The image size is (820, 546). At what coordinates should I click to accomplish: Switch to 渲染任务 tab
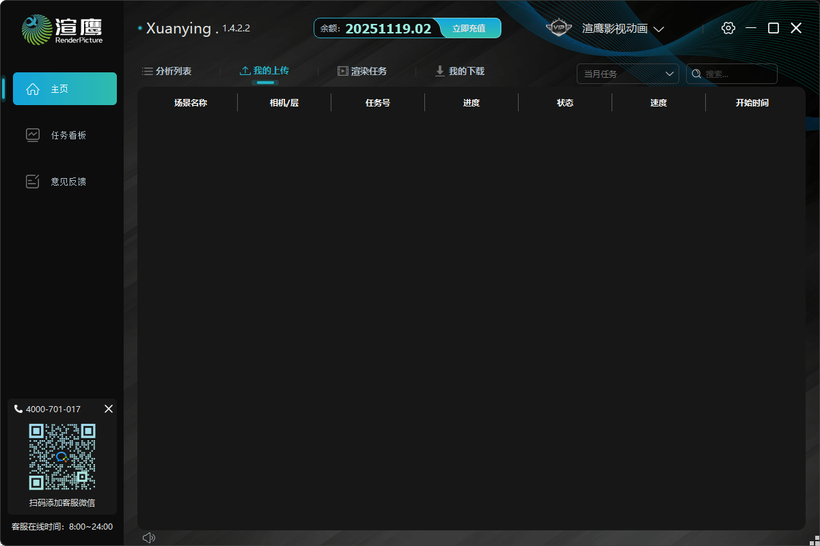[x=362, y=71]
